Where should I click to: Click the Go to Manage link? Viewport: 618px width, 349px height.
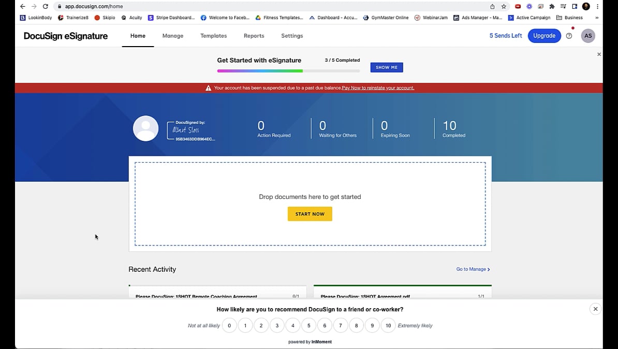point(473,269)
